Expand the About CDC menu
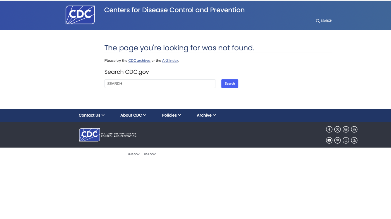This screenshot has width=391, height=219. coord(133,115)
